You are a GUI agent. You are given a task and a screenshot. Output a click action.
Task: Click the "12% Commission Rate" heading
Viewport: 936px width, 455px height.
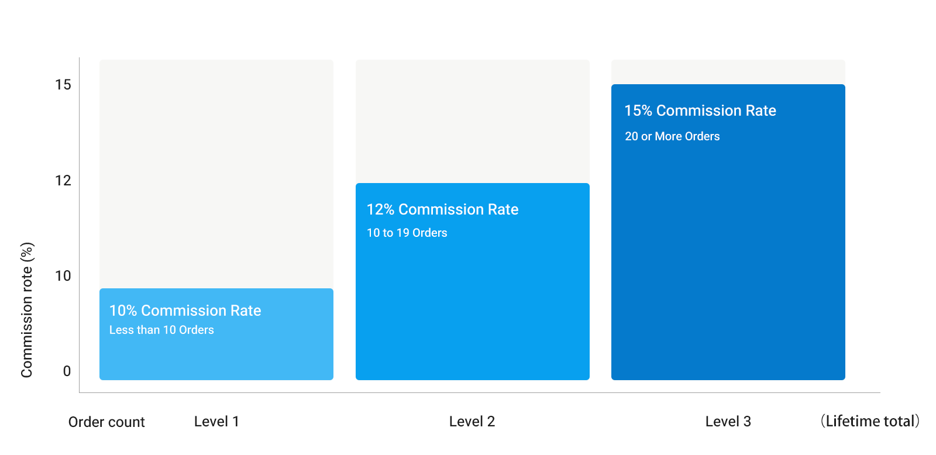pyautogui.click(x=442, y=209)
